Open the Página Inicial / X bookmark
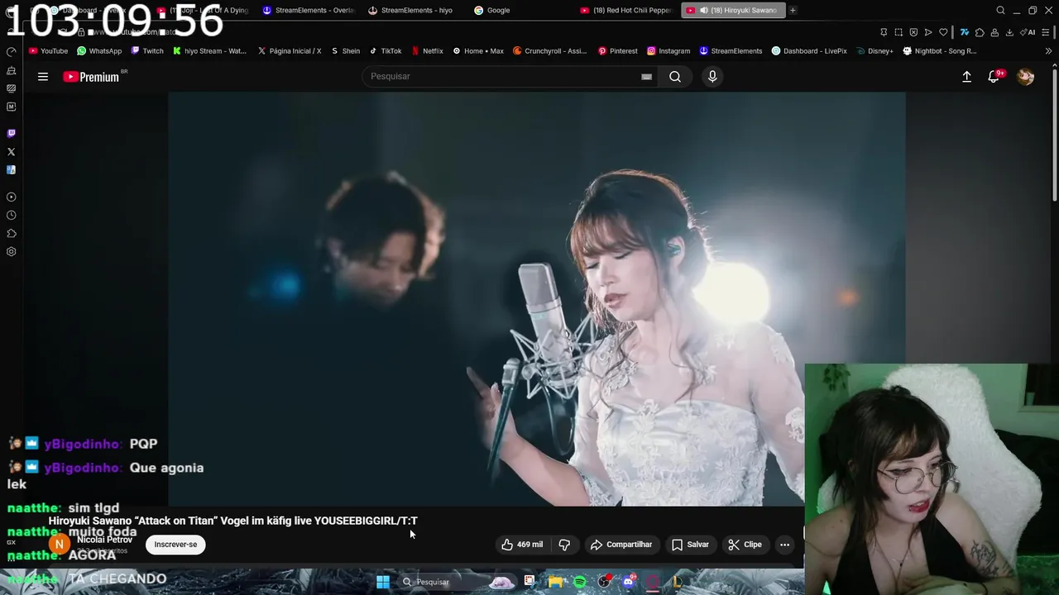 (289, 50)
